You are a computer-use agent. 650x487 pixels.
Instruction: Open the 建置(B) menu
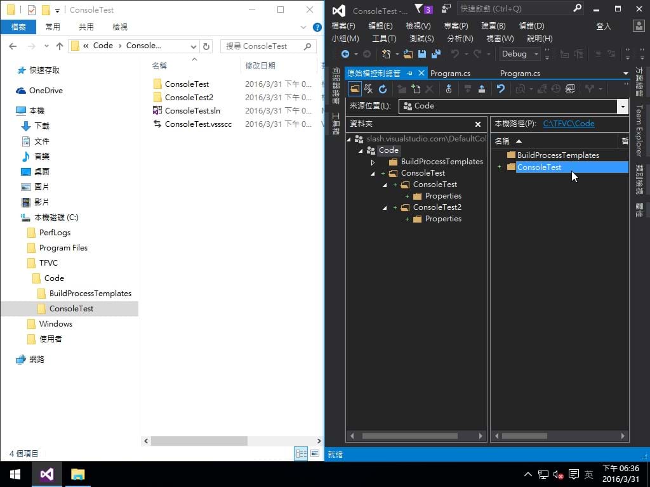point(493,25)
